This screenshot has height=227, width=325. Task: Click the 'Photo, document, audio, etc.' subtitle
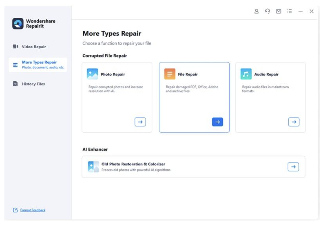coord(43,67)
